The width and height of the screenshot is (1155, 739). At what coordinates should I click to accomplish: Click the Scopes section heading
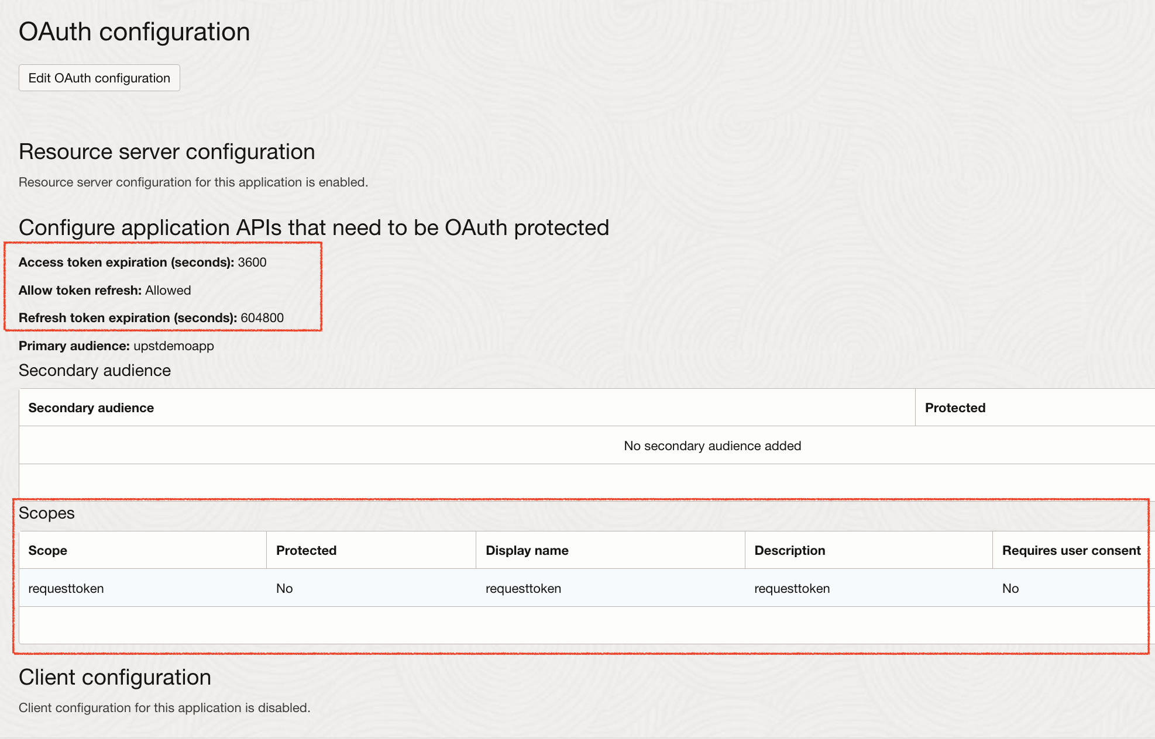click(47, 513)
